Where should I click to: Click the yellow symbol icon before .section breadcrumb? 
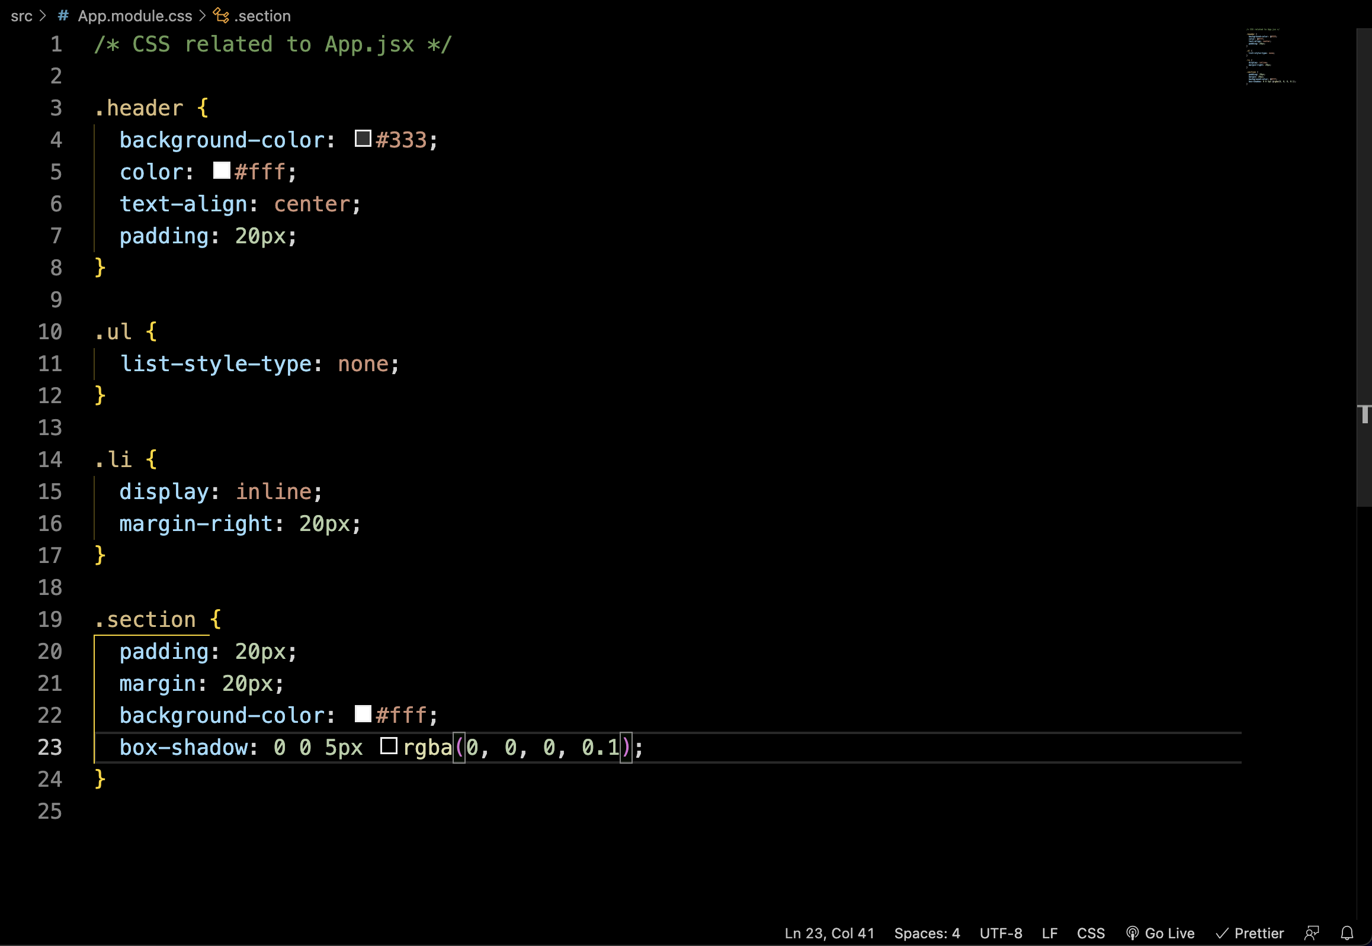coord(220,15)
